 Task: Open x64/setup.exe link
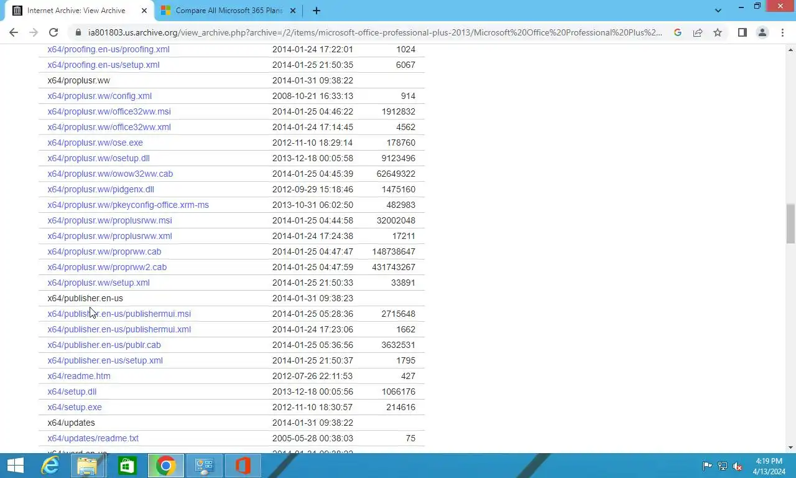(75, 407)
